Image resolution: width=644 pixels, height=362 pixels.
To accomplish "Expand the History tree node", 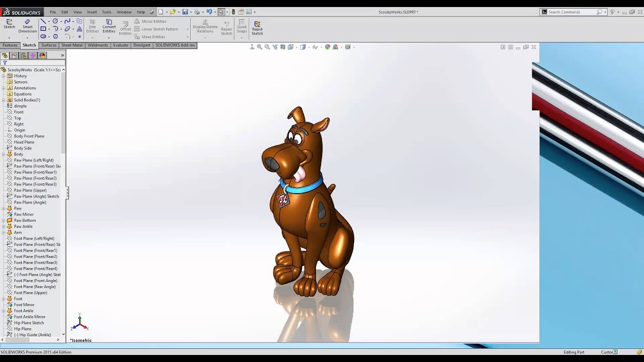I will [x=3, y=76].
